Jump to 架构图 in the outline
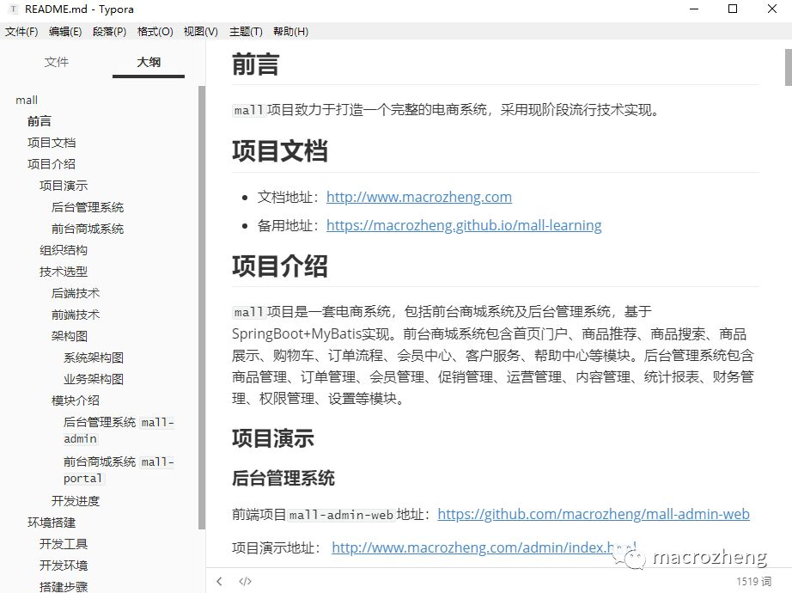Image resolution: width=792 pixels, height=593 pixels. click(70, 336)
